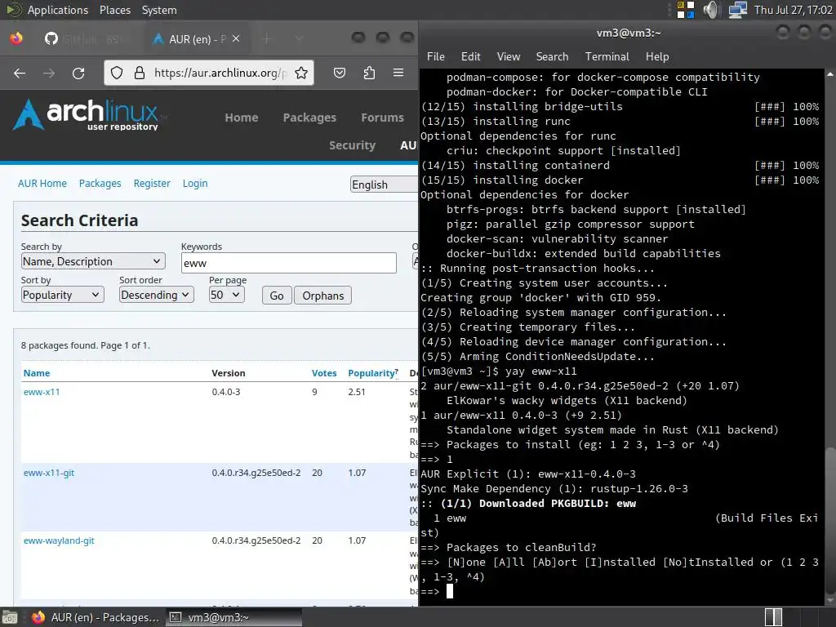
Task: Open the eww-x11 package link
Action: click(x=42, y=392)
